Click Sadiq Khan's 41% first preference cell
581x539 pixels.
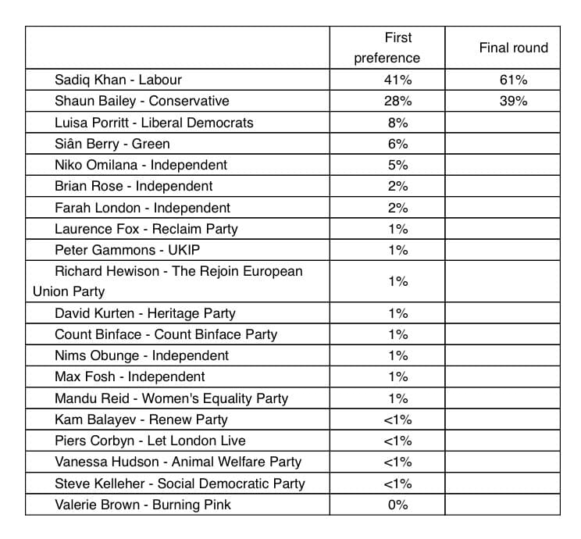[x=387, y=80]
